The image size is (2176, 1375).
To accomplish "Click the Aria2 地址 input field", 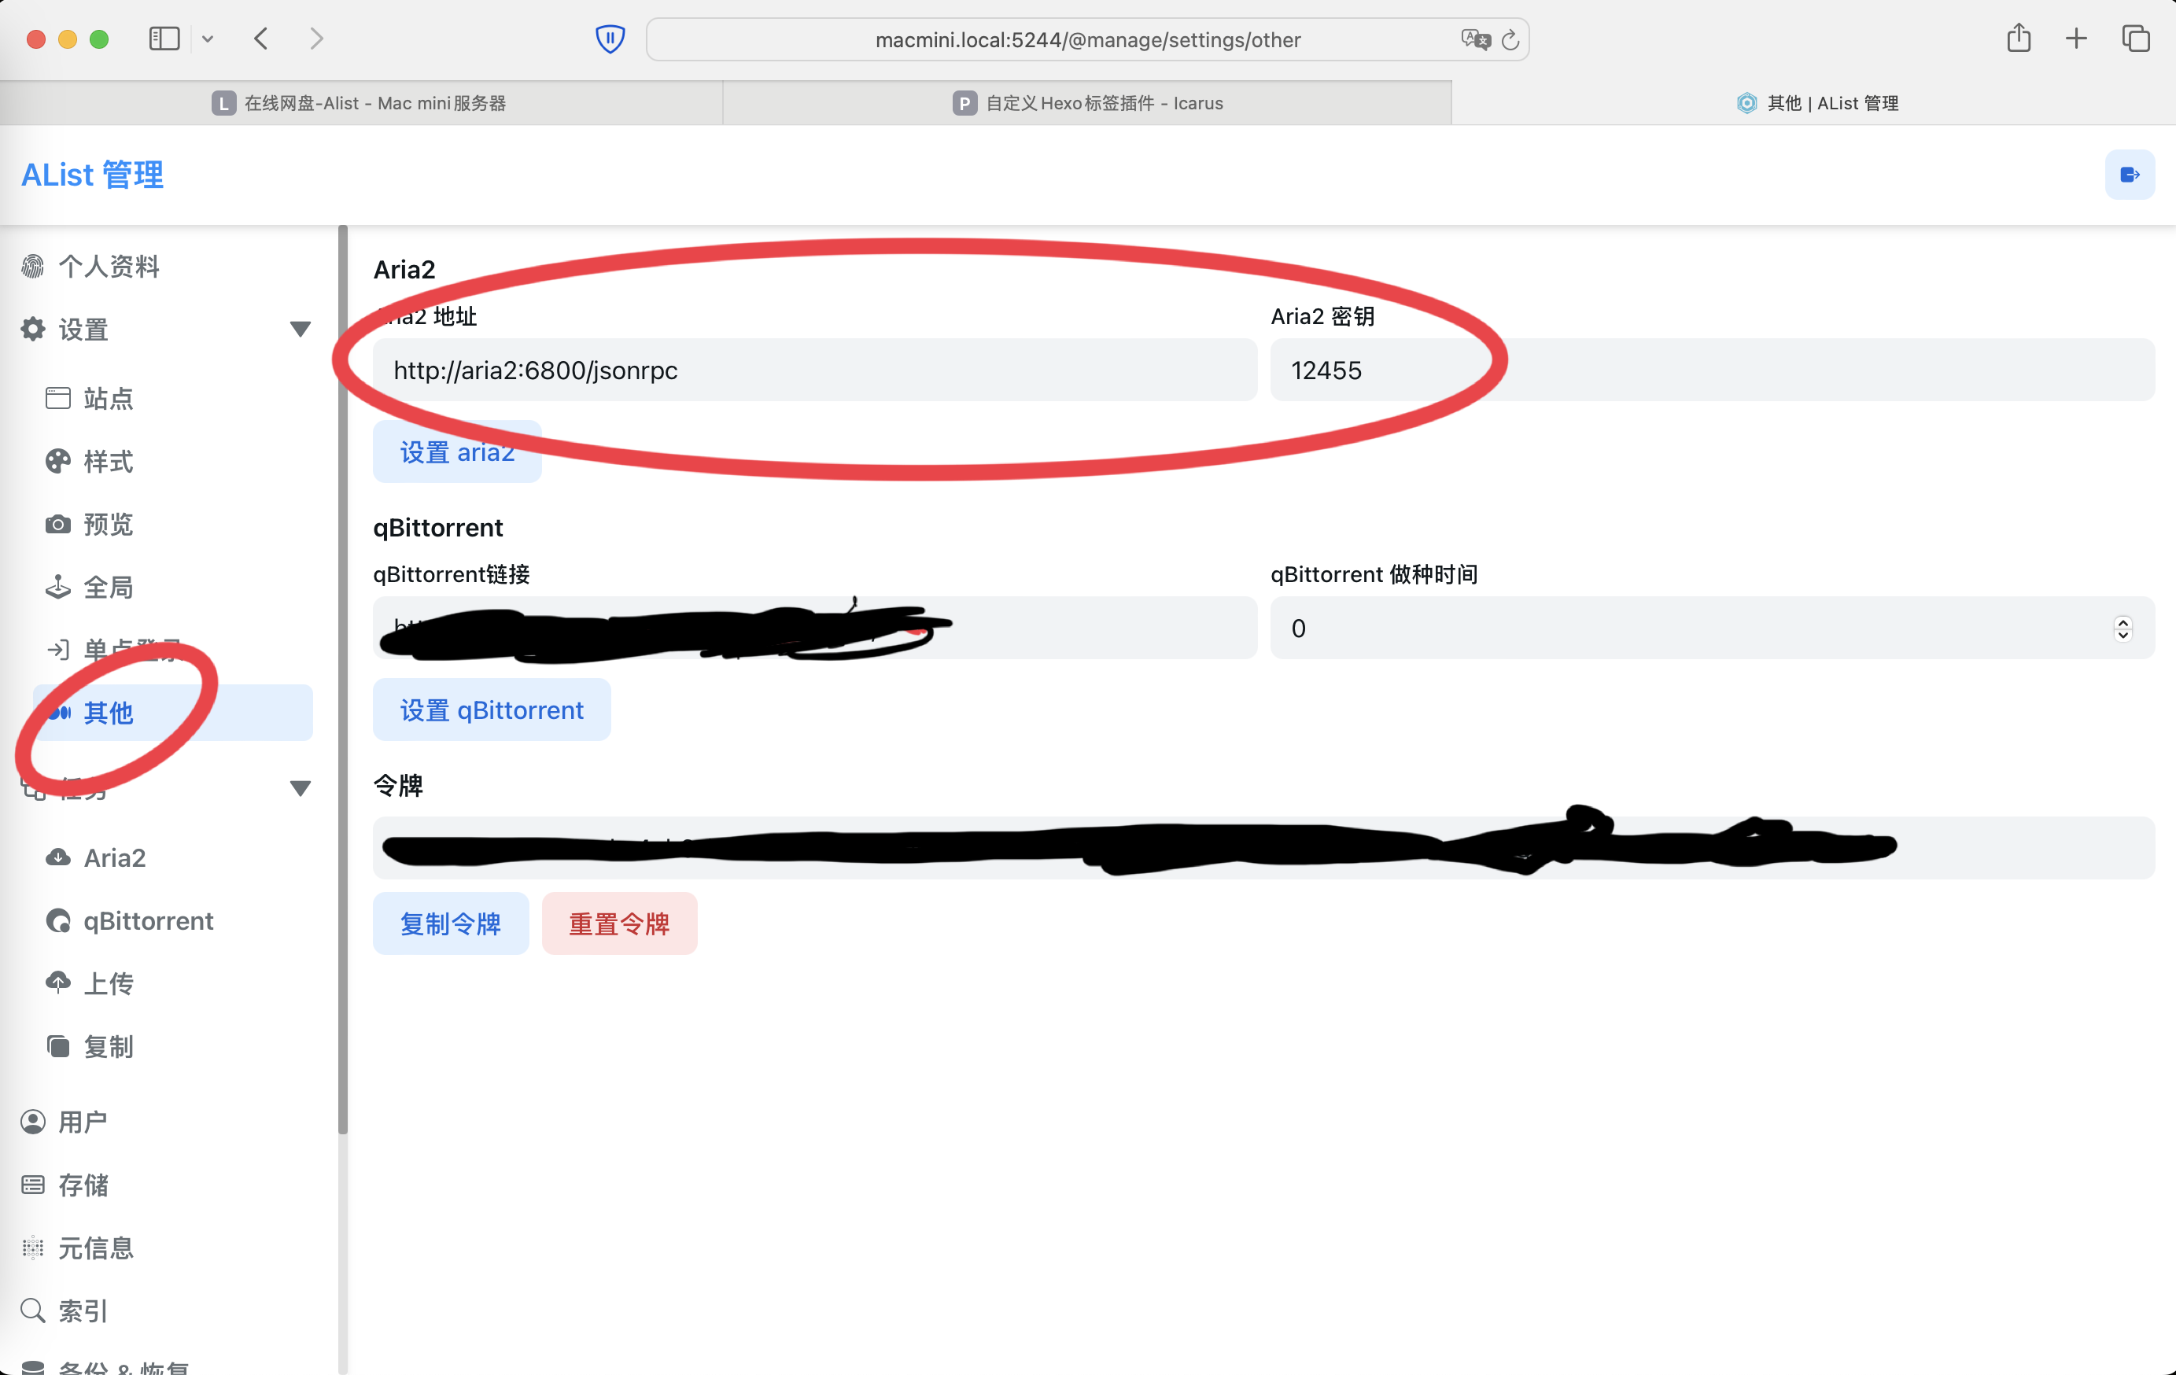I will [814, 370].
